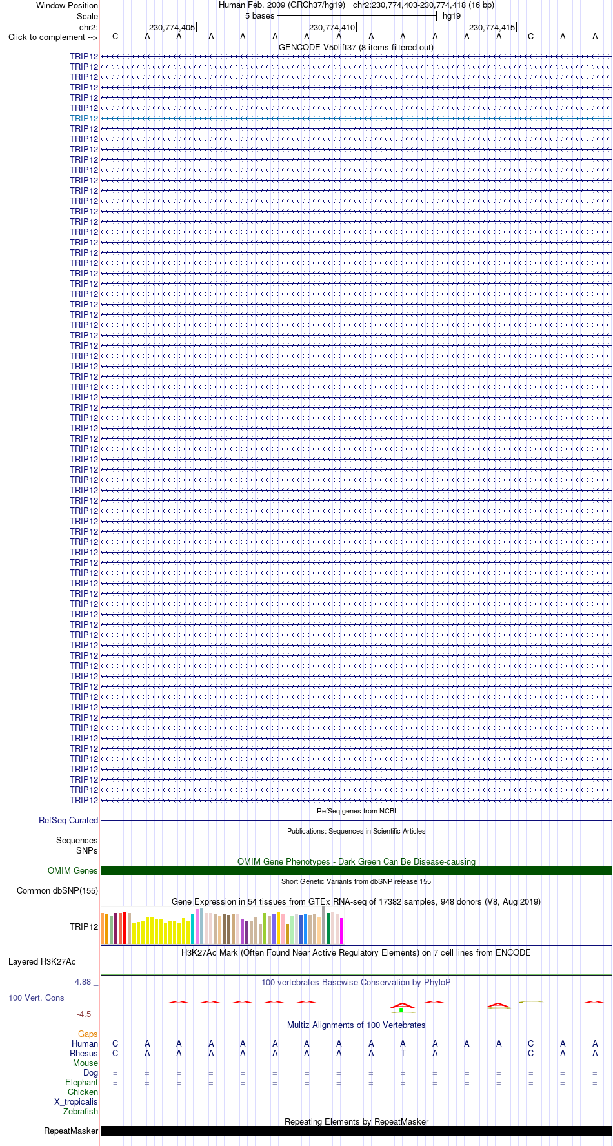
Task: Click the cyan bar in GTEx expression chart
Action: (x=192, y=928)
